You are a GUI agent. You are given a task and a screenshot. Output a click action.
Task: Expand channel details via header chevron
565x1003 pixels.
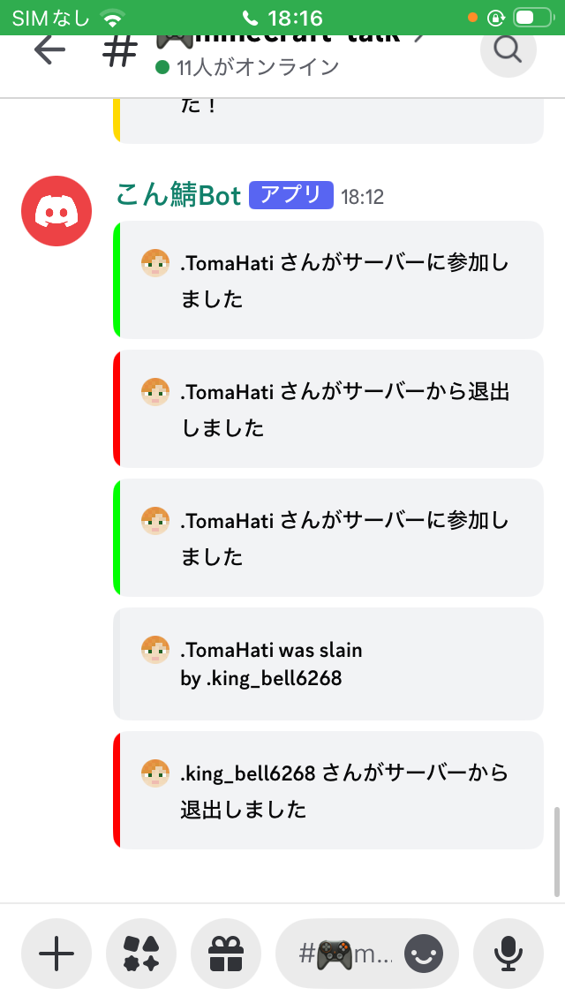click(420, 37)
